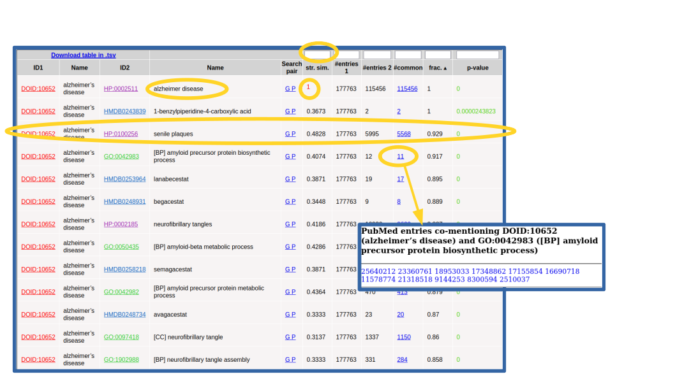Focus the filter field above #entries 2
This screenshot has width=675, height=379.
pyautogui.click(x=377, y=55)
